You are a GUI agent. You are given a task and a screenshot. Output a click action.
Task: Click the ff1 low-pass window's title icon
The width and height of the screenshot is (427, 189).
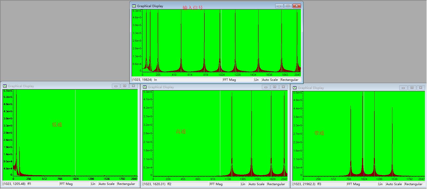(x=5, y=86)
